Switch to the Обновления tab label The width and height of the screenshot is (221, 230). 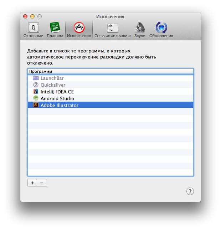tap(161, 36)
